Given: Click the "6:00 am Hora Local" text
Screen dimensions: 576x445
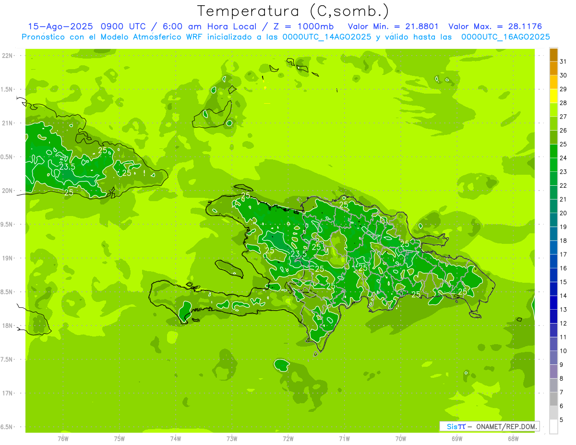Looking at the screenshot, I should click(x=210, y=27).
